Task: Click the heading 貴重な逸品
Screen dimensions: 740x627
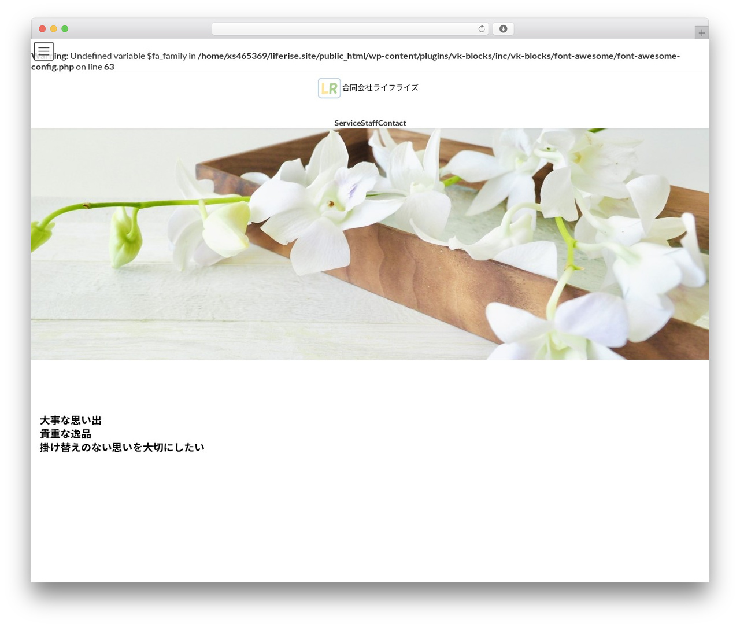Action: [65, 434]
